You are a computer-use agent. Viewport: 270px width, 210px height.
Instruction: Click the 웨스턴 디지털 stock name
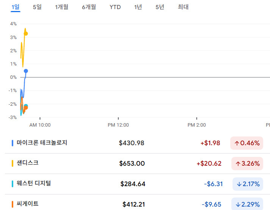(x=34, y=183)
